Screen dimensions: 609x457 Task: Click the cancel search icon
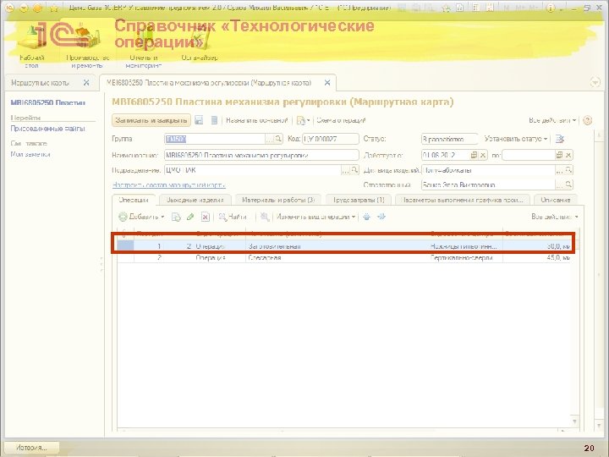tap(265, 217)
